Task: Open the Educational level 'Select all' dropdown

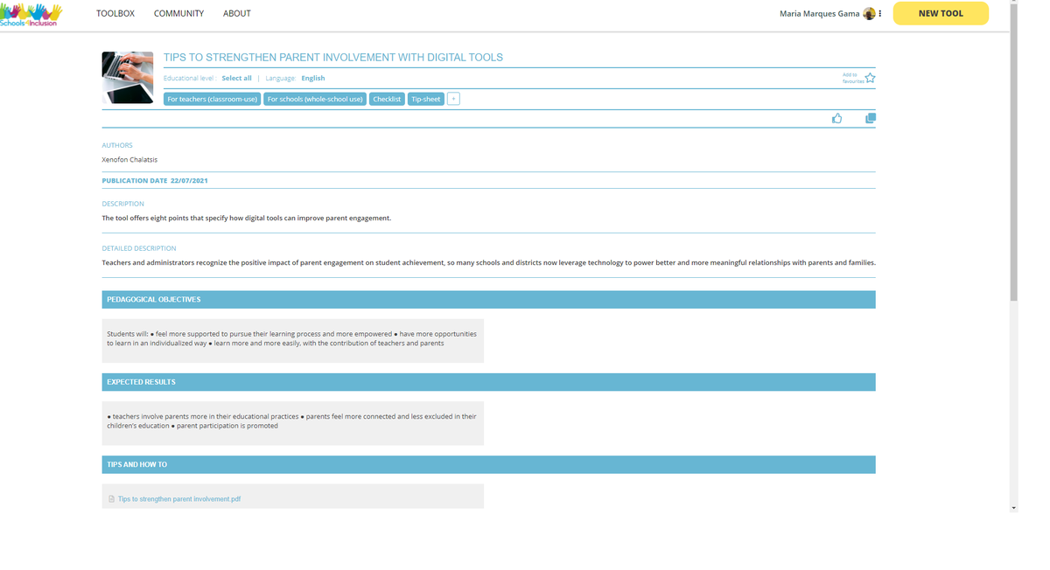Action: (236, 78)
